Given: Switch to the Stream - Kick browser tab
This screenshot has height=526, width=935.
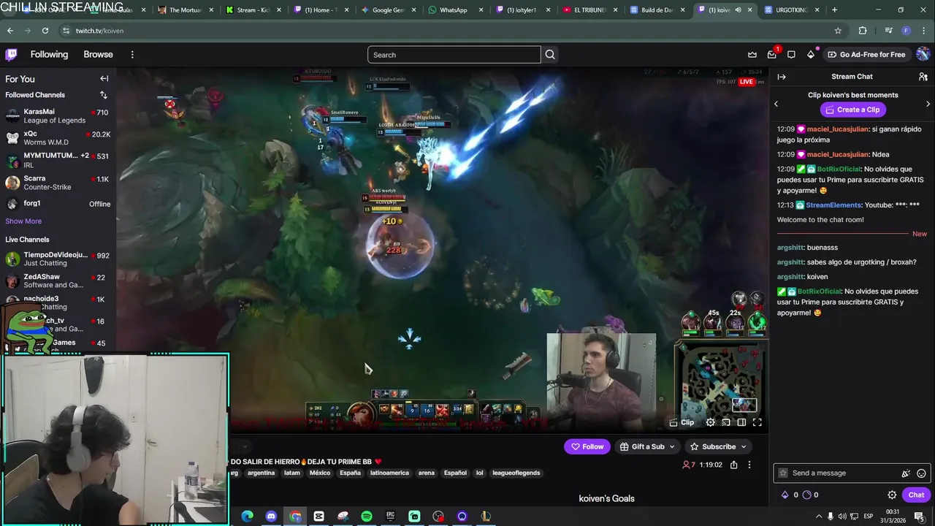Looking at the screenshot, I should (253, 10).
